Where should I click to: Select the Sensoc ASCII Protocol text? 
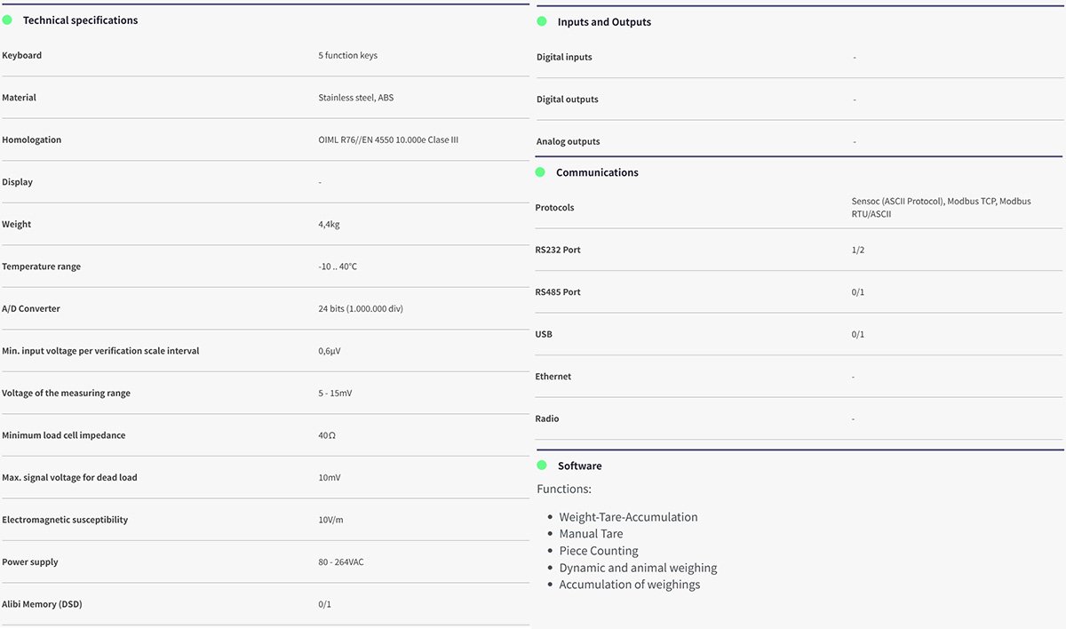pos(897,202)
